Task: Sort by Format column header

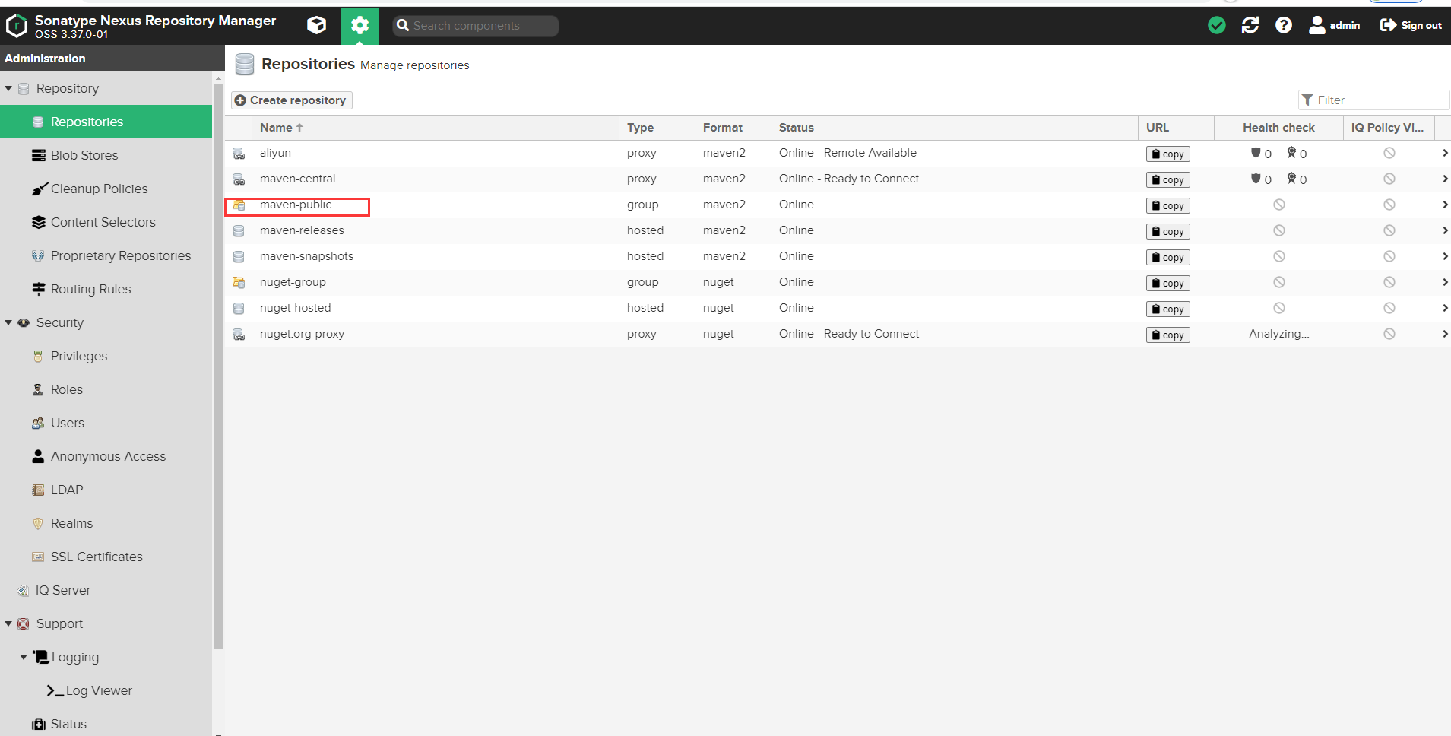Action: click(x=733, y=128)
